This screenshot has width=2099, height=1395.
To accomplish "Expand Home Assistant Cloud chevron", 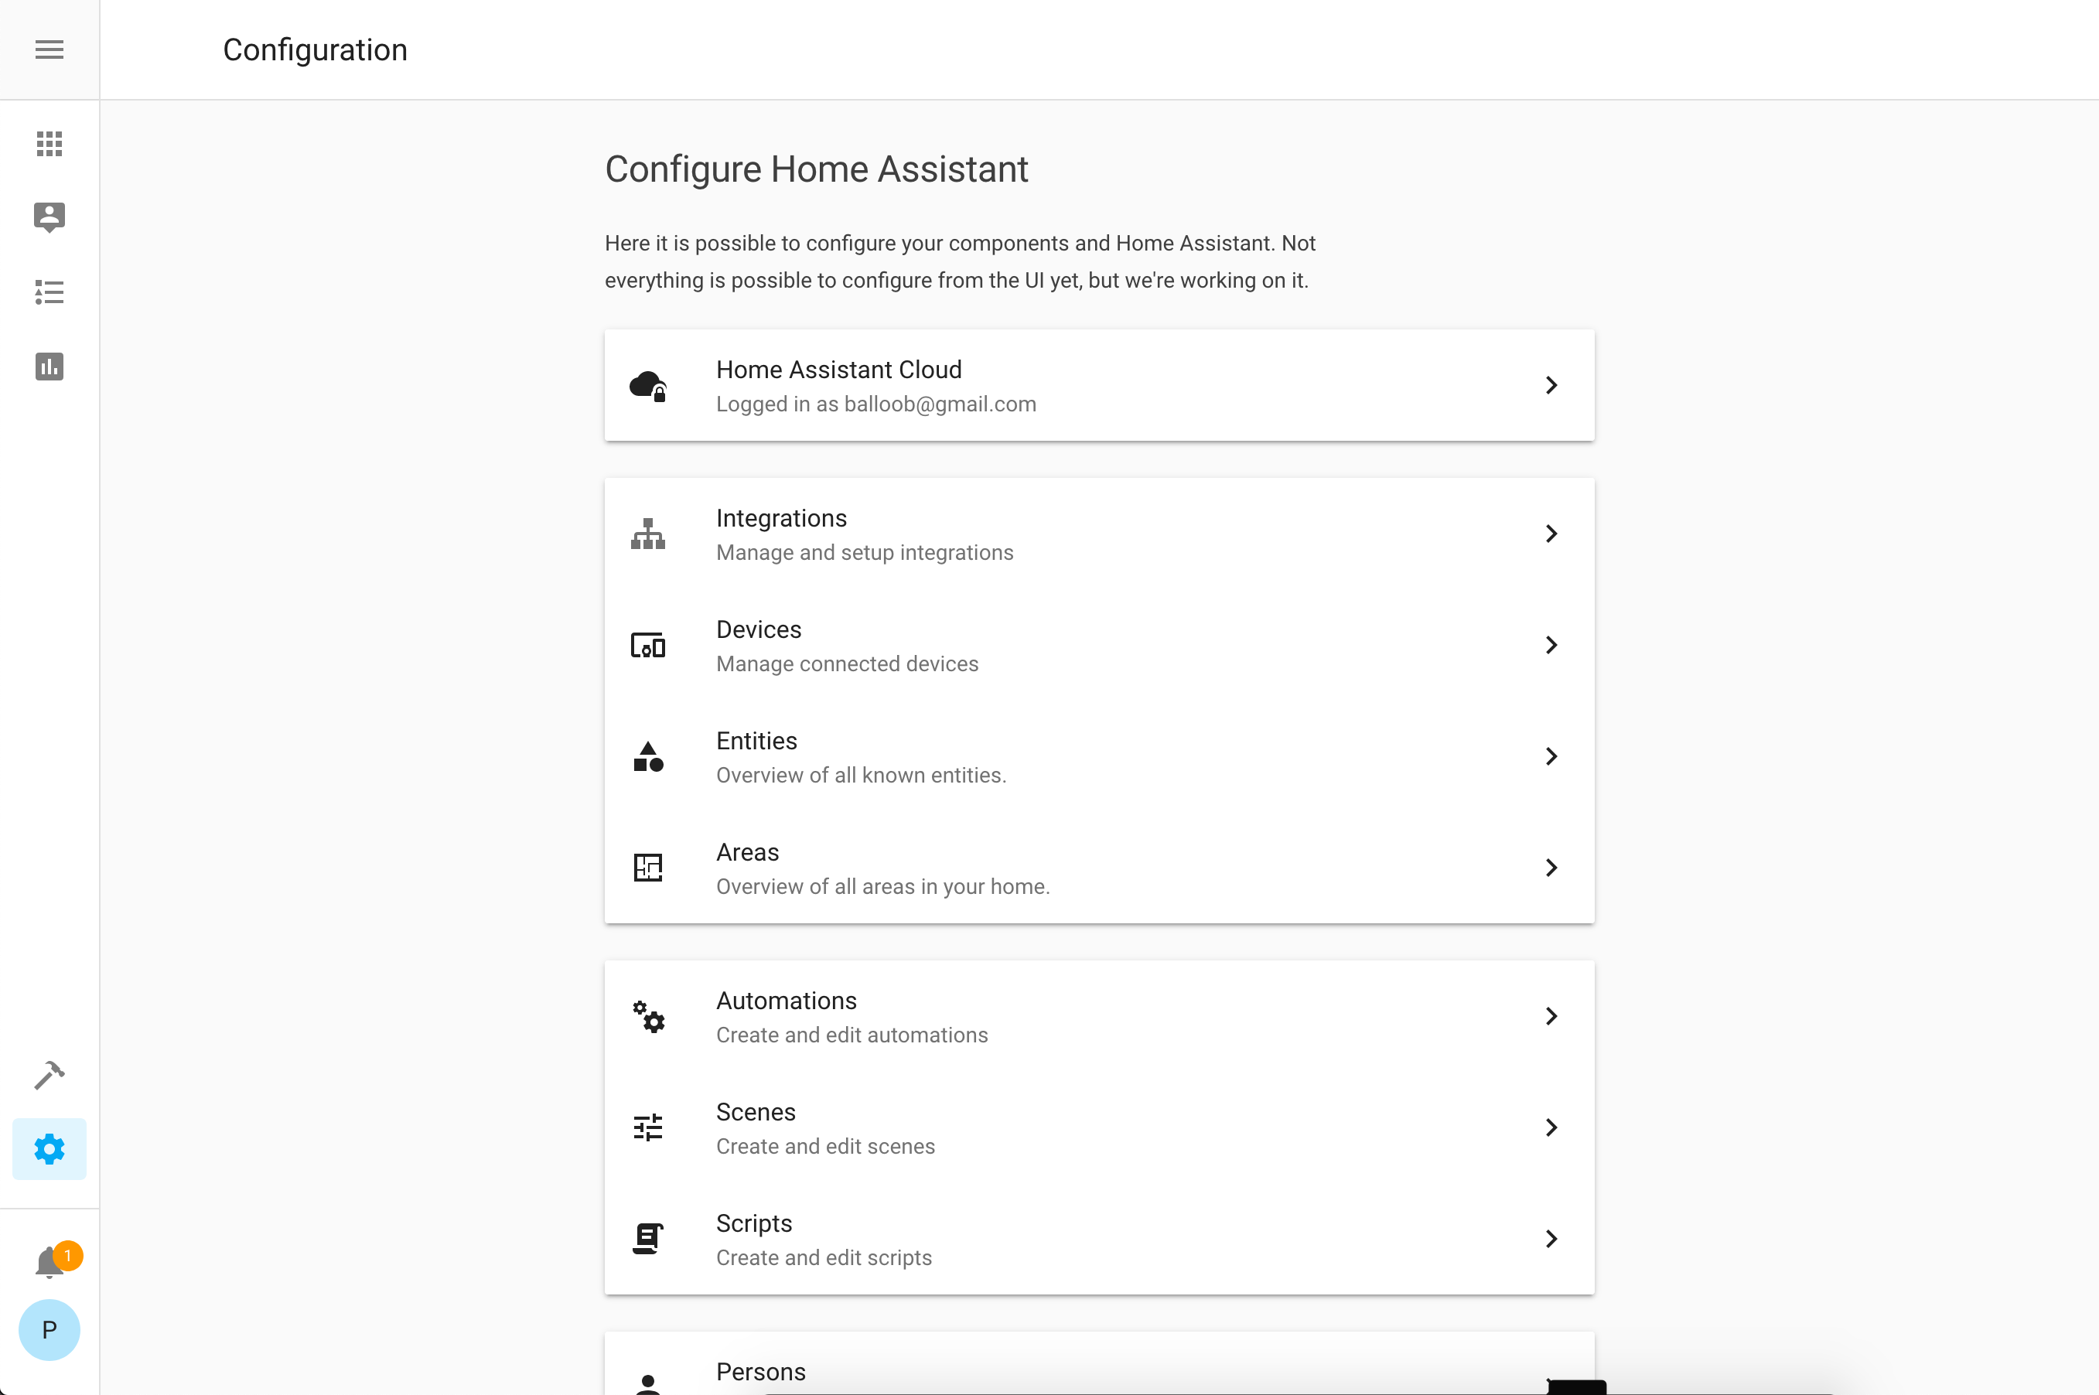I will [x=1551, y=385].
